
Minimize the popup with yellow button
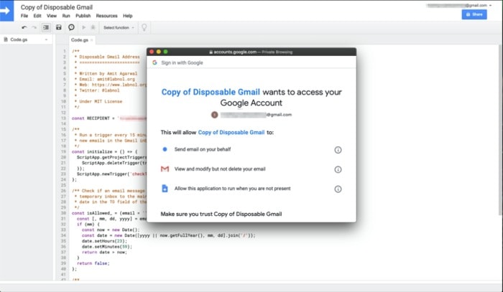click(x=159, y=52)
